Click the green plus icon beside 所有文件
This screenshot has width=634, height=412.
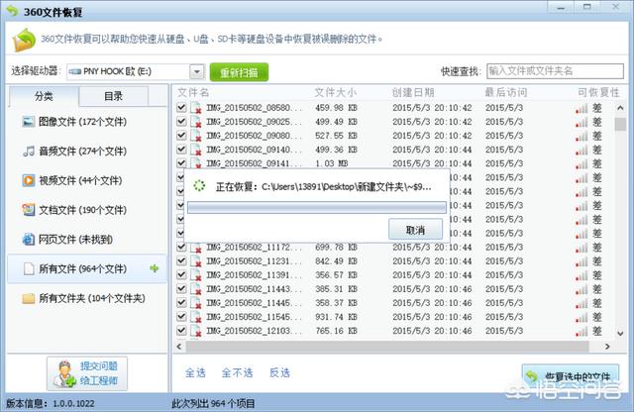tap(154, 268)
